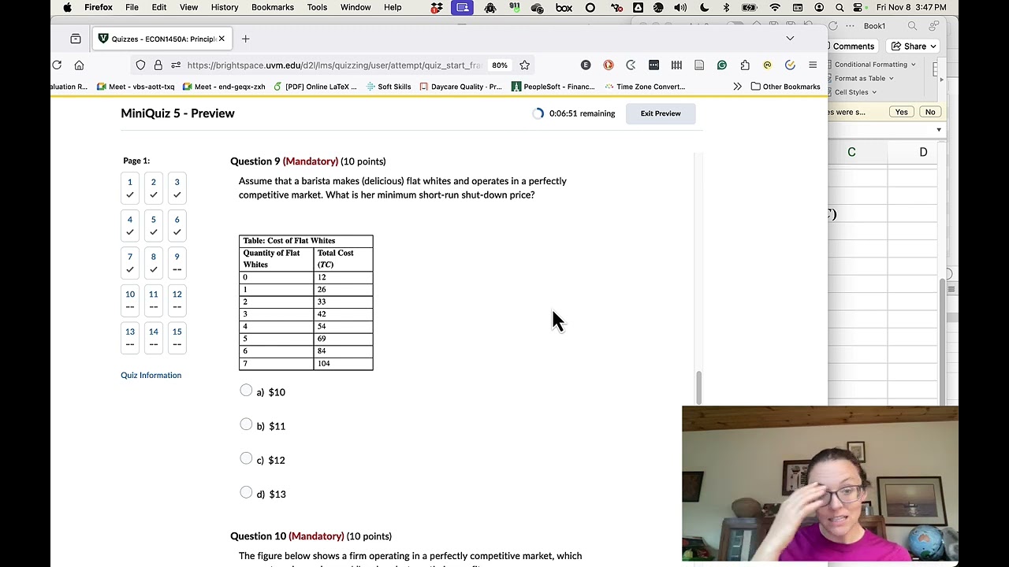The image size is (1009, 567).
Task: Click the quiz timer progress circle
Action: 538,113
